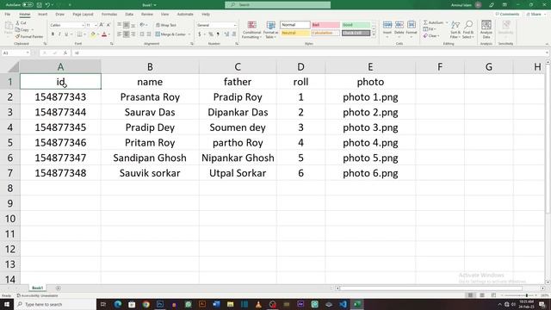Click the Analyze Data button
The image size is (551, 310).
click(x=486, y=29)
